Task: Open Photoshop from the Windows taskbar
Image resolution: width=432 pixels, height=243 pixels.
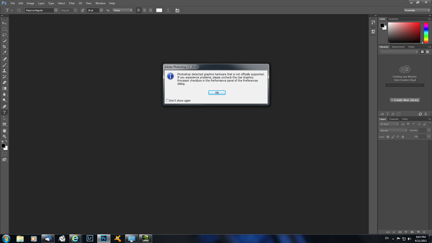Action: [104, 238]
